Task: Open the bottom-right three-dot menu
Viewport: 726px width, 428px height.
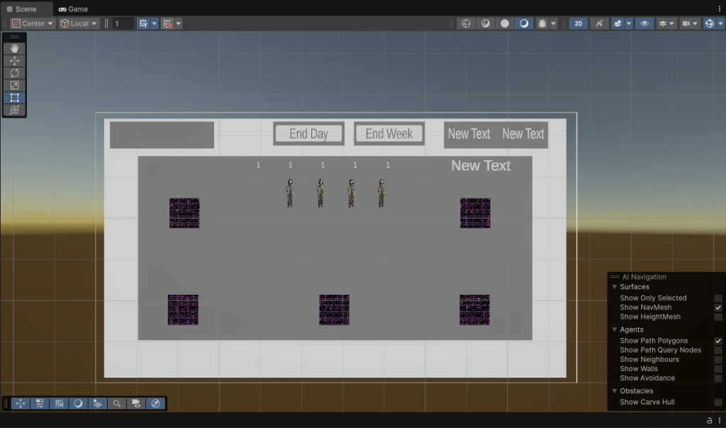Action: (719, 420)
